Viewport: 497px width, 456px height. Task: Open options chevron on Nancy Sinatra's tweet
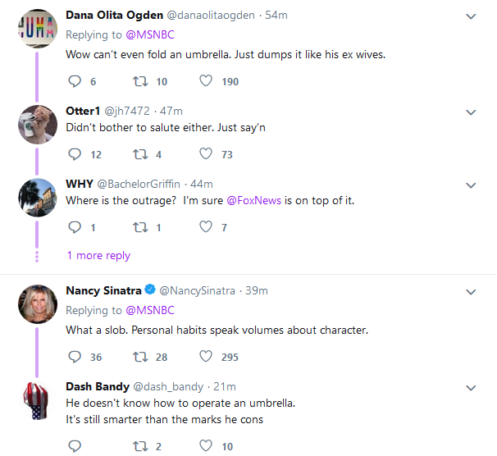coord(471,292)
